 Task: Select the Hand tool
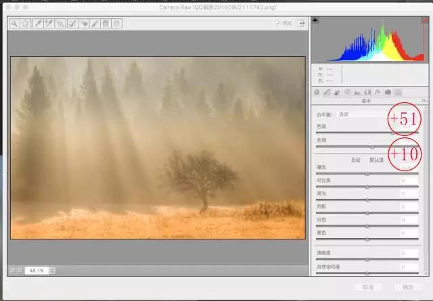pos(26,24)
